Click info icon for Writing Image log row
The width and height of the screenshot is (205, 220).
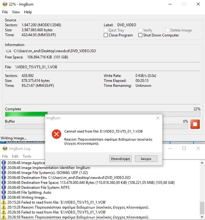4,197
